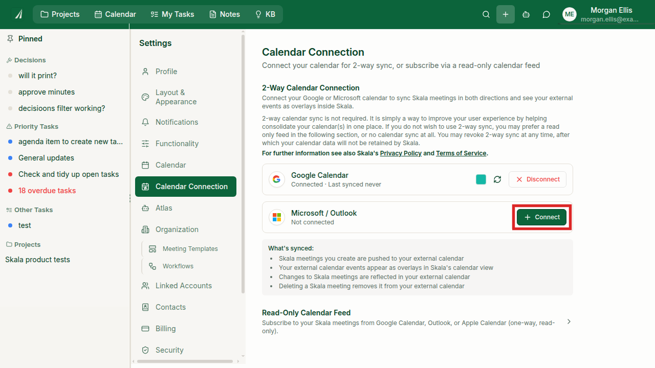Viewport: 655px width, 368px height.
Task: Click the Google logo icon
Action: (x=277, y=179)
